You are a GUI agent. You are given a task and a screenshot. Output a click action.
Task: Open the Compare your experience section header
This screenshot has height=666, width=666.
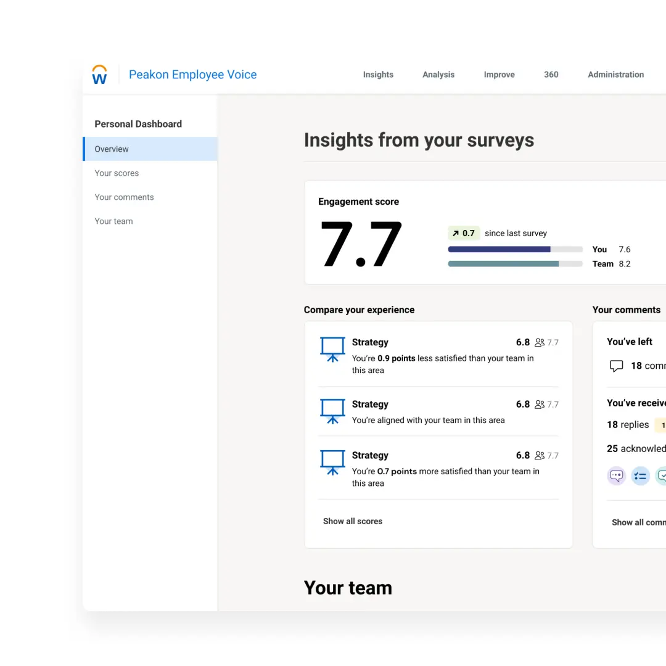click(x=359, y=310)
